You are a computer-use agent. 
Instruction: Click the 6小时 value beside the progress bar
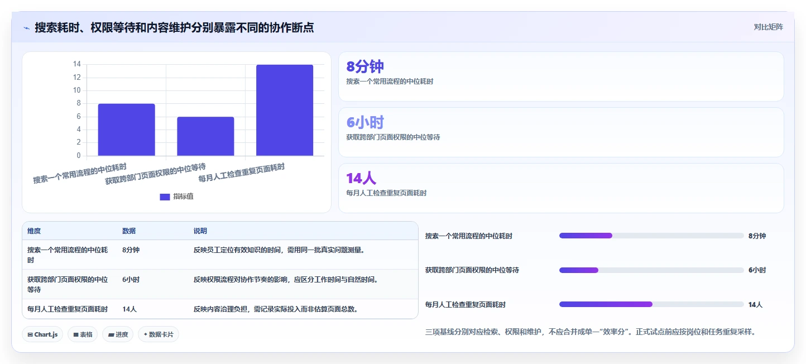[757, 270]
